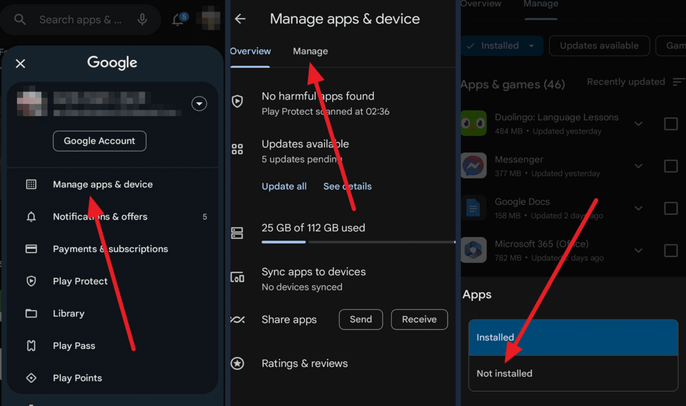
Task: Click the Ratings & reviews star icon
Action: (x=237, y=364)
